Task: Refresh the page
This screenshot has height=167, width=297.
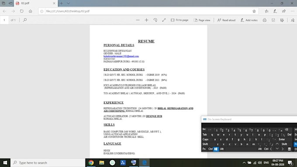Action: pos(22,11)
